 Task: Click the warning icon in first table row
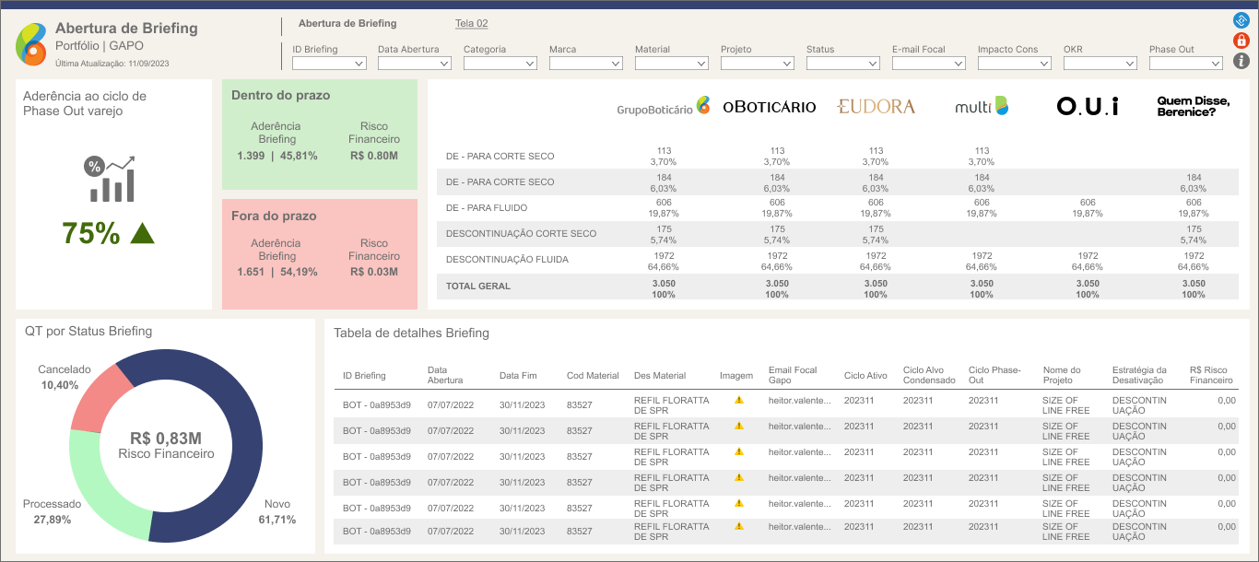(738, 401)
